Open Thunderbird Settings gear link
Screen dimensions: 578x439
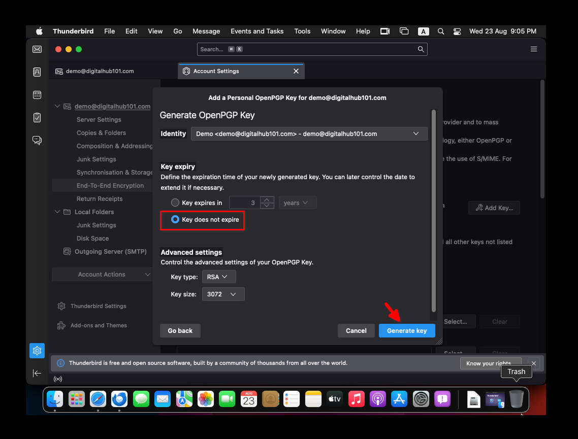click(92, 306)
